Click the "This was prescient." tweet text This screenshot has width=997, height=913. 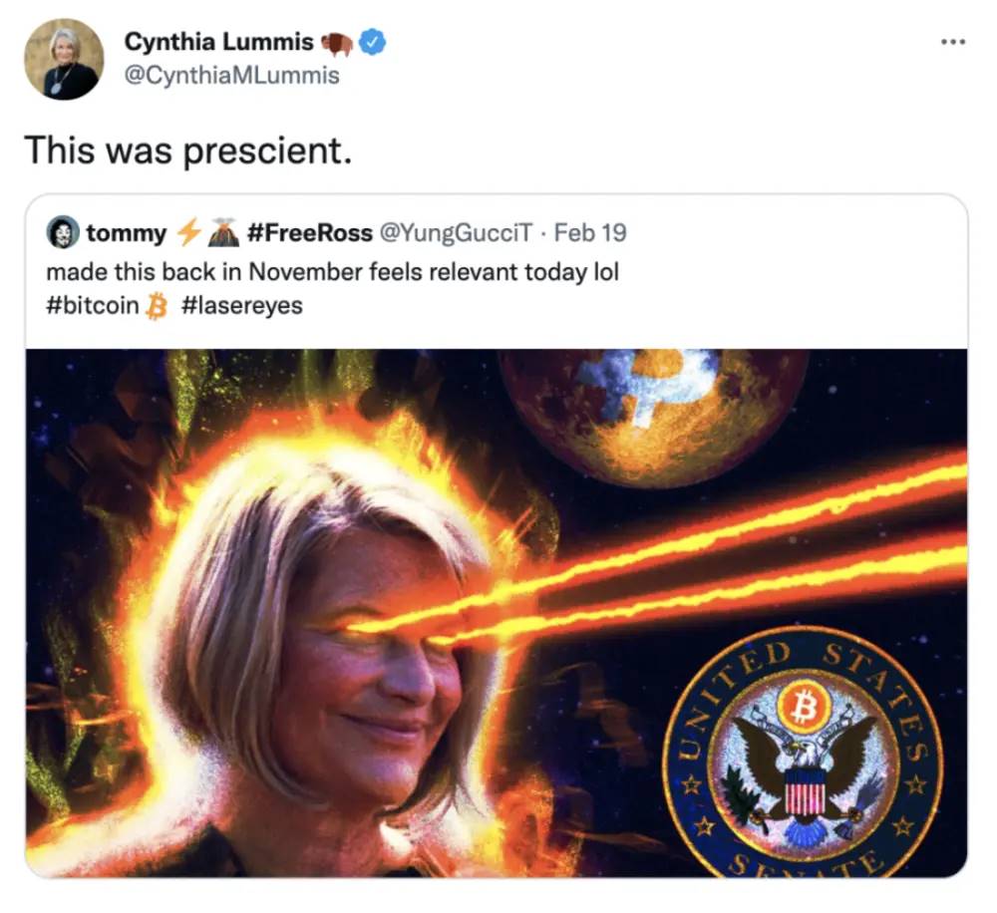[x=188, y=151]
